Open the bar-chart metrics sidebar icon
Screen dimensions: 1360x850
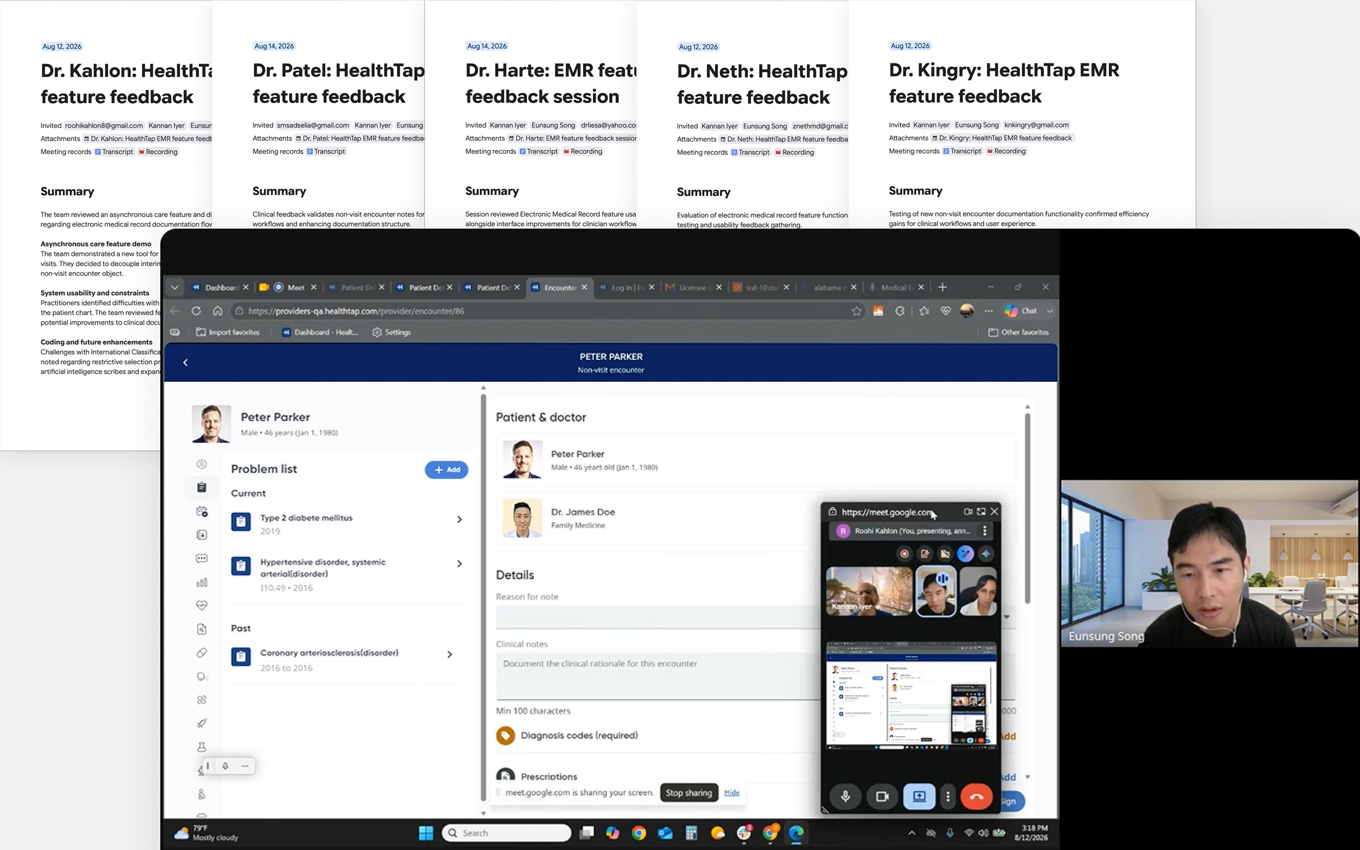202,582
